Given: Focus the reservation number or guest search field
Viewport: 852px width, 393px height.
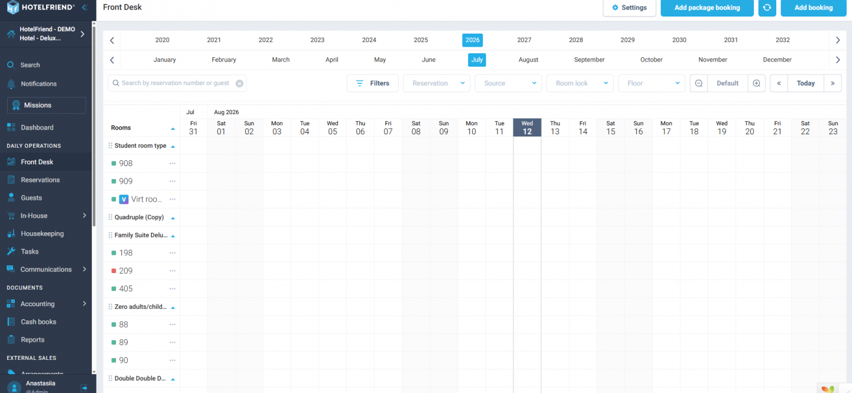Looking at the screenshot, I should pyautogui.click(x=177, y=83).
